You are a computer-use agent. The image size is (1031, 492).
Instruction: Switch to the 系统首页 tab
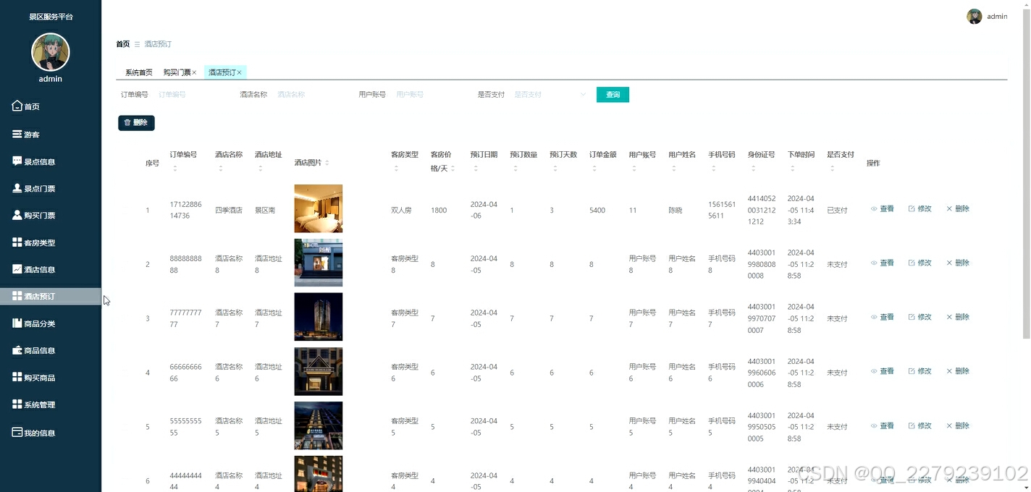click(x=138, y=72)
